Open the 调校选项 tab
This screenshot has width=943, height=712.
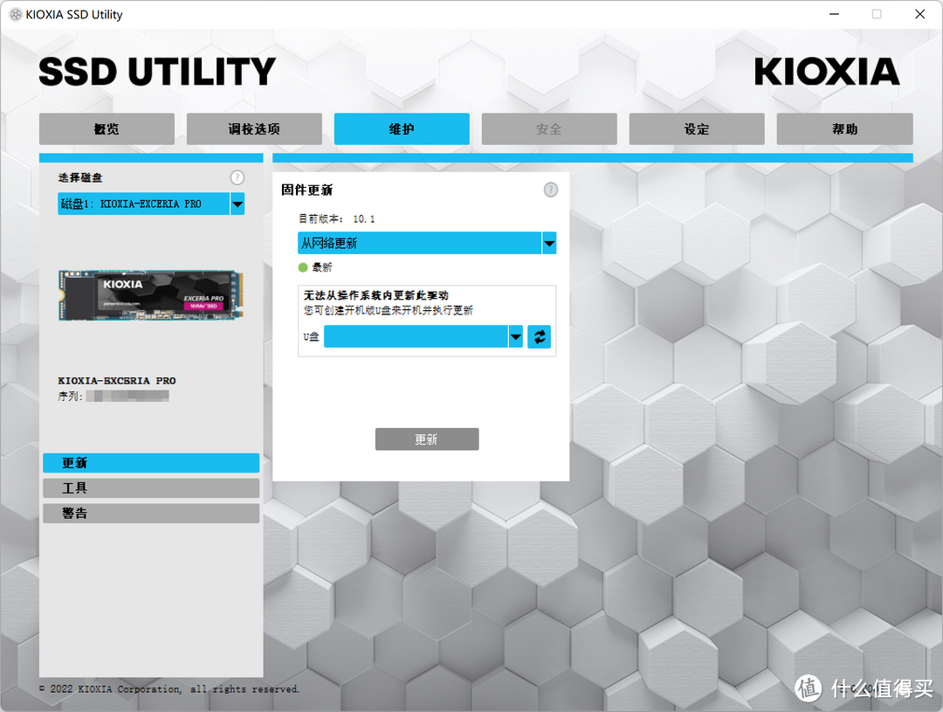point(254,129)
